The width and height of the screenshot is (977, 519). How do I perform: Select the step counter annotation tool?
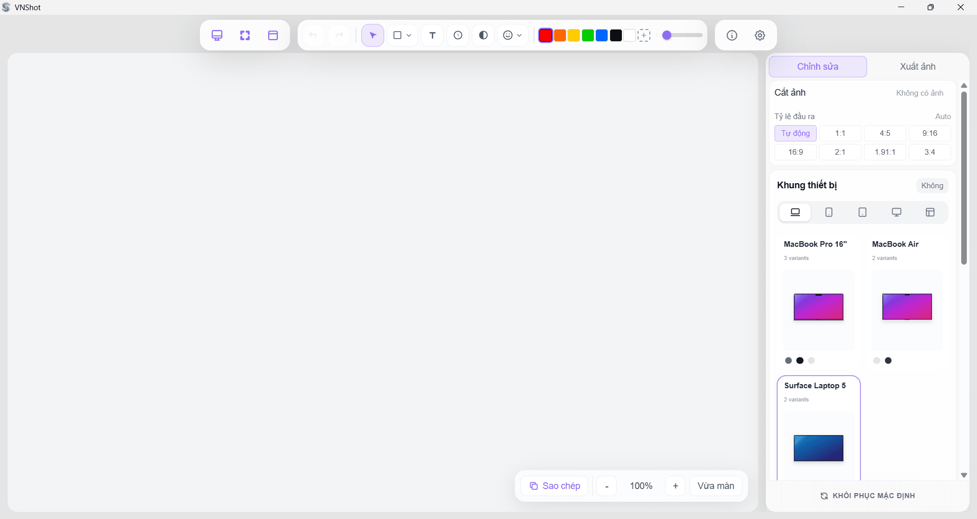457,35
